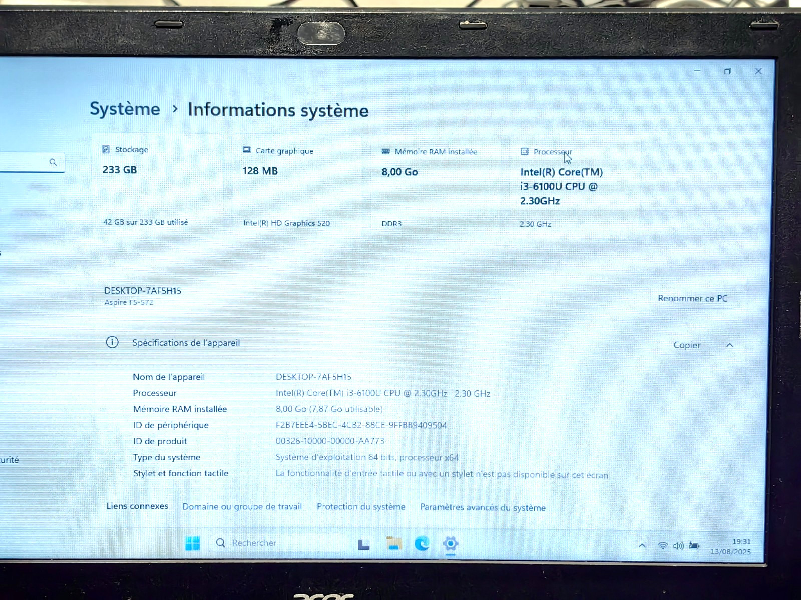This screenshot has height=600, width=801.
Task: Select the ID de périphérique value
Action: click(x=361, y=425)
